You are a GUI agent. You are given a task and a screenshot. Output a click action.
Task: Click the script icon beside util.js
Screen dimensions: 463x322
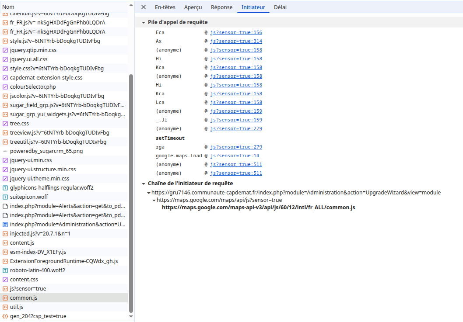click(5, 307)
